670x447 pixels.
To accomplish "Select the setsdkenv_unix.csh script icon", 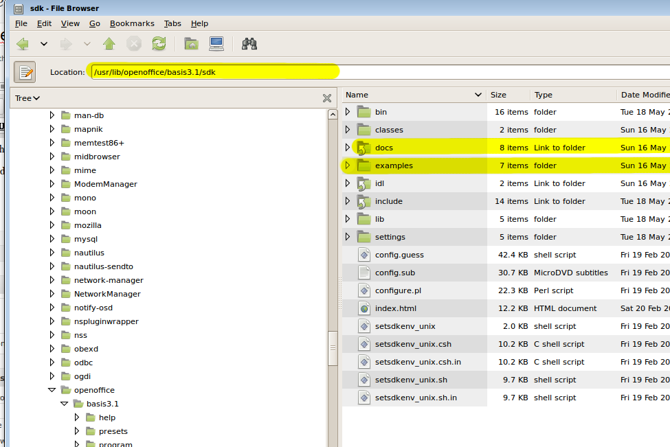I will pos(364,344).
